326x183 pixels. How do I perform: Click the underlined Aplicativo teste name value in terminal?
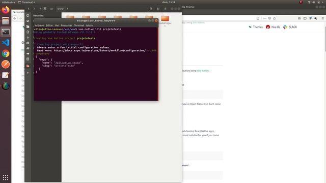click(x=68, y=63)
